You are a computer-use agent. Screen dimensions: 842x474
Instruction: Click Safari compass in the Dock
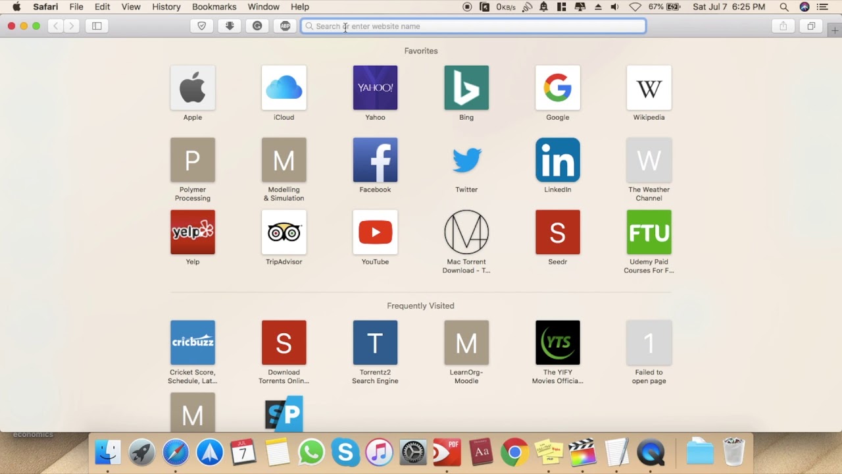(x=176, y=452)
